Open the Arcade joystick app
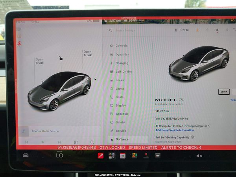This screenshot has width=236, height=177. [x=146, y=156]
